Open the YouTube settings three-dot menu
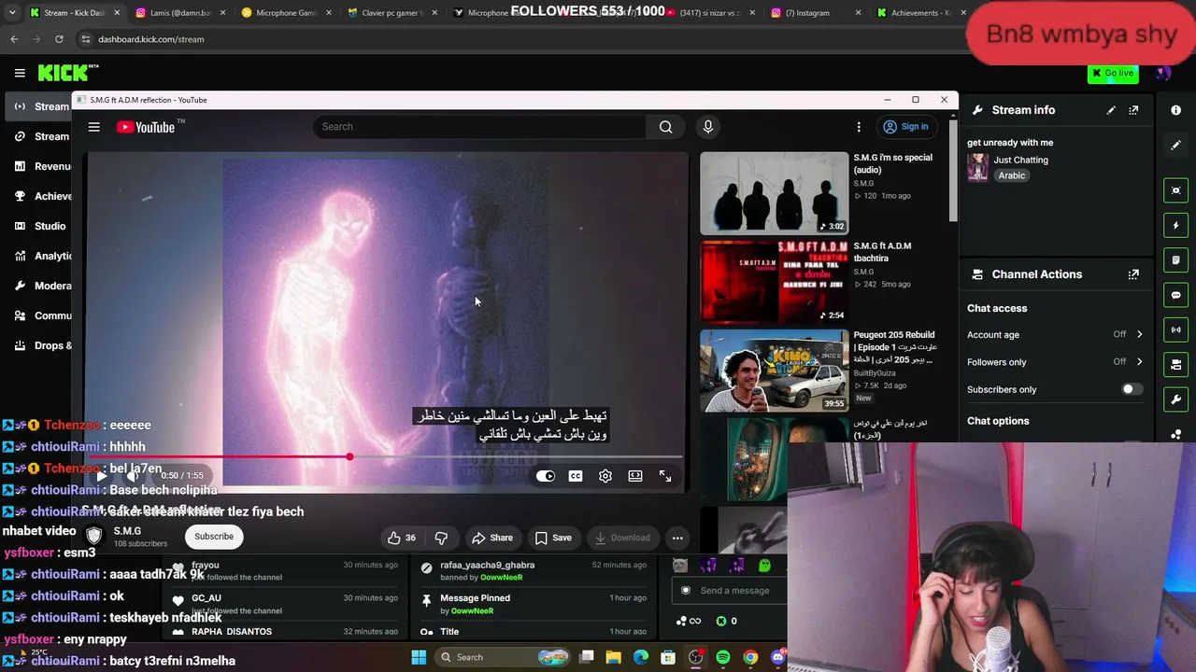Screen dimensions: 1196x672 (859, 127)
